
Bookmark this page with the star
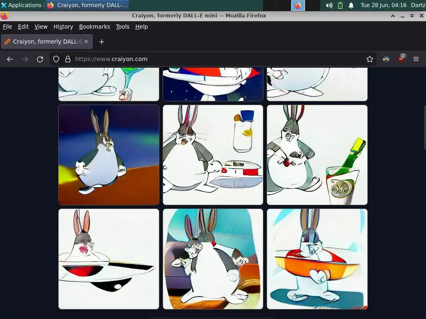tap(370, 59)
